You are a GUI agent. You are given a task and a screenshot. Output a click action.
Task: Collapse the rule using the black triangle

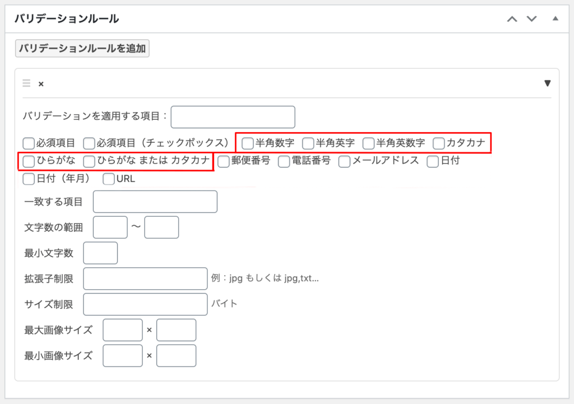tap(547, 83)
